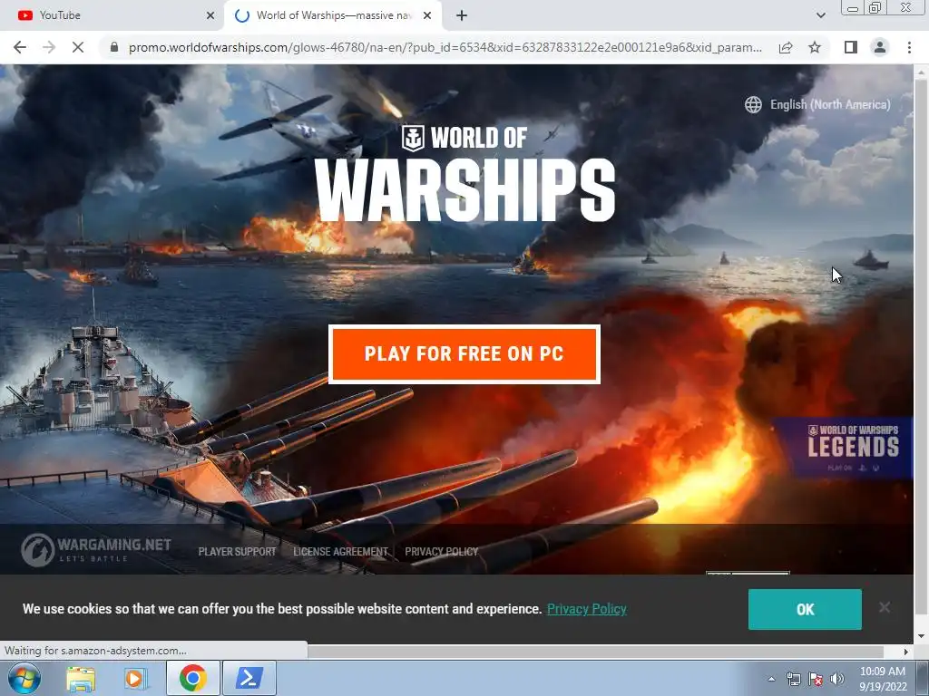Click the World of Warships logo
The height and width of the screenshot is (696, 929).
coord(464,173)
